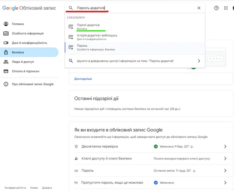234x191 pixels.
Task: Click the Головна profile icon in sidebar
Action: tap(6, 24)
